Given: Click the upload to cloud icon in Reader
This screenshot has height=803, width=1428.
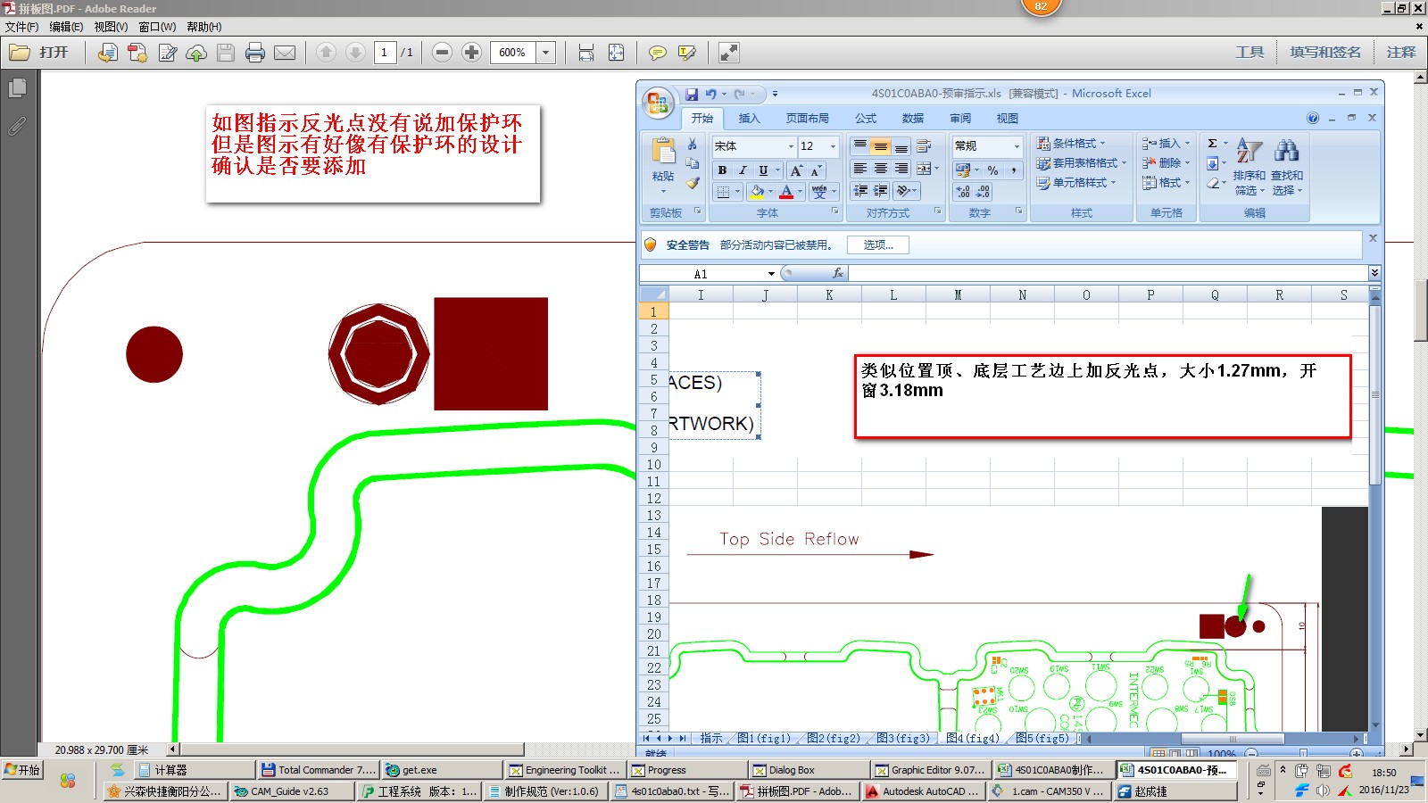Looking at the screenshot, I should click(x=196, y=53).
